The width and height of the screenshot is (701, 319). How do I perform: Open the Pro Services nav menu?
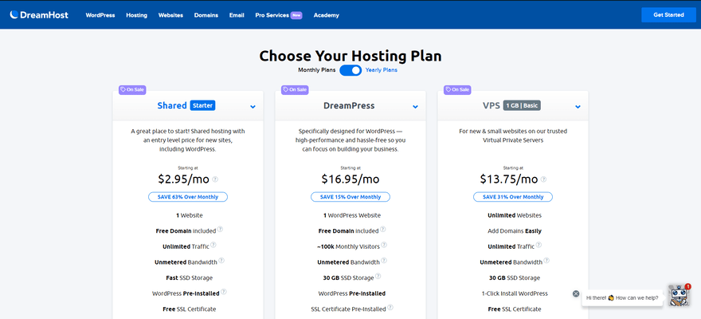[x=279, y=15]
